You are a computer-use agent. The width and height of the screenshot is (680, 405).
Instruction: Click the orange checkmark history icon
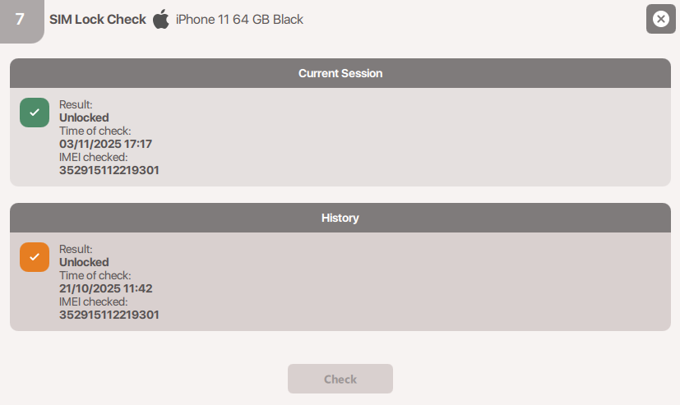point(35,257)
